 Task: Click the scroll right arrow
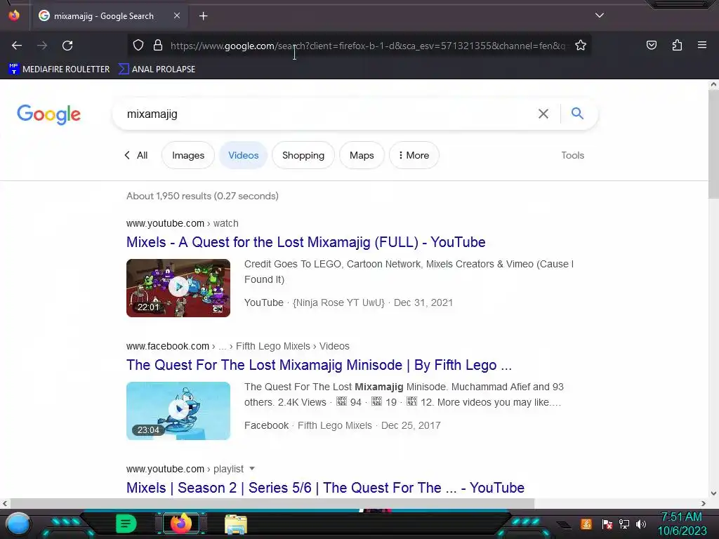[704, 503]
